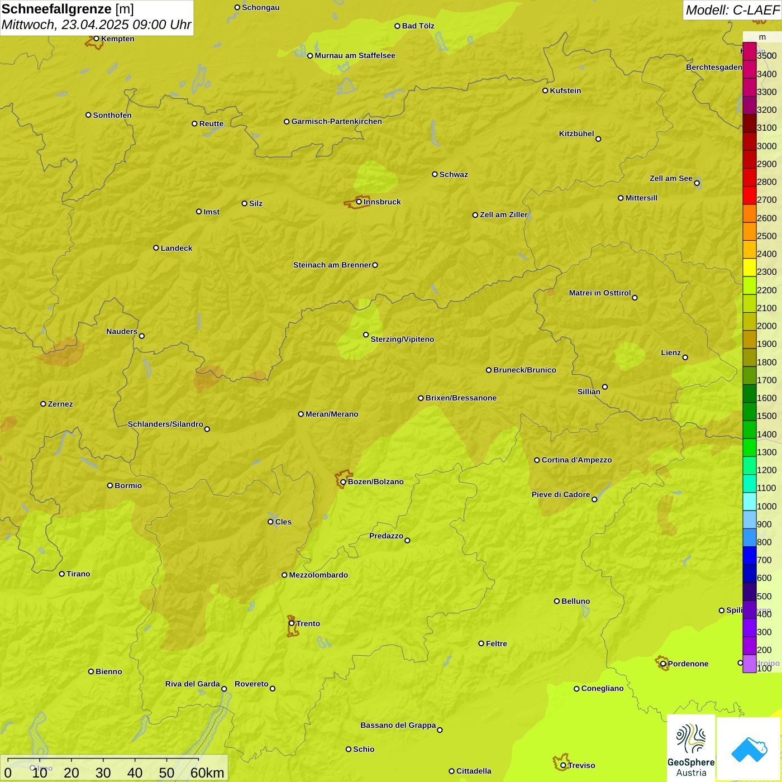
Task: Click the Schlanders/Silandro label
Action: pos(165,424)
